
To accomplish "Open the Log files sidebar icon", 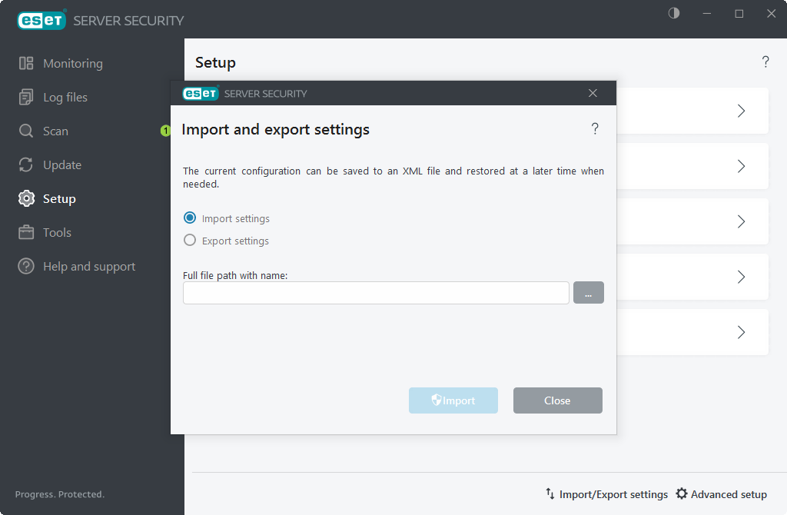I will (x=26, y=97).
